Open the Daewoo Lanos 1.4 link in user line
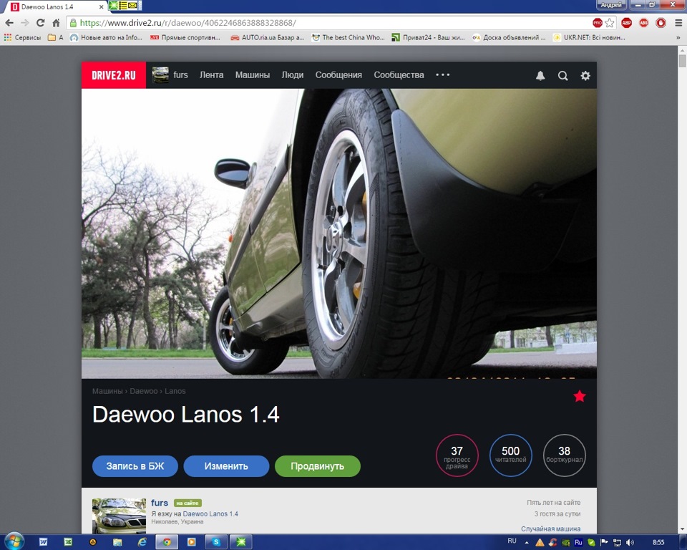The image size is (687, 550). pos(210,513)
